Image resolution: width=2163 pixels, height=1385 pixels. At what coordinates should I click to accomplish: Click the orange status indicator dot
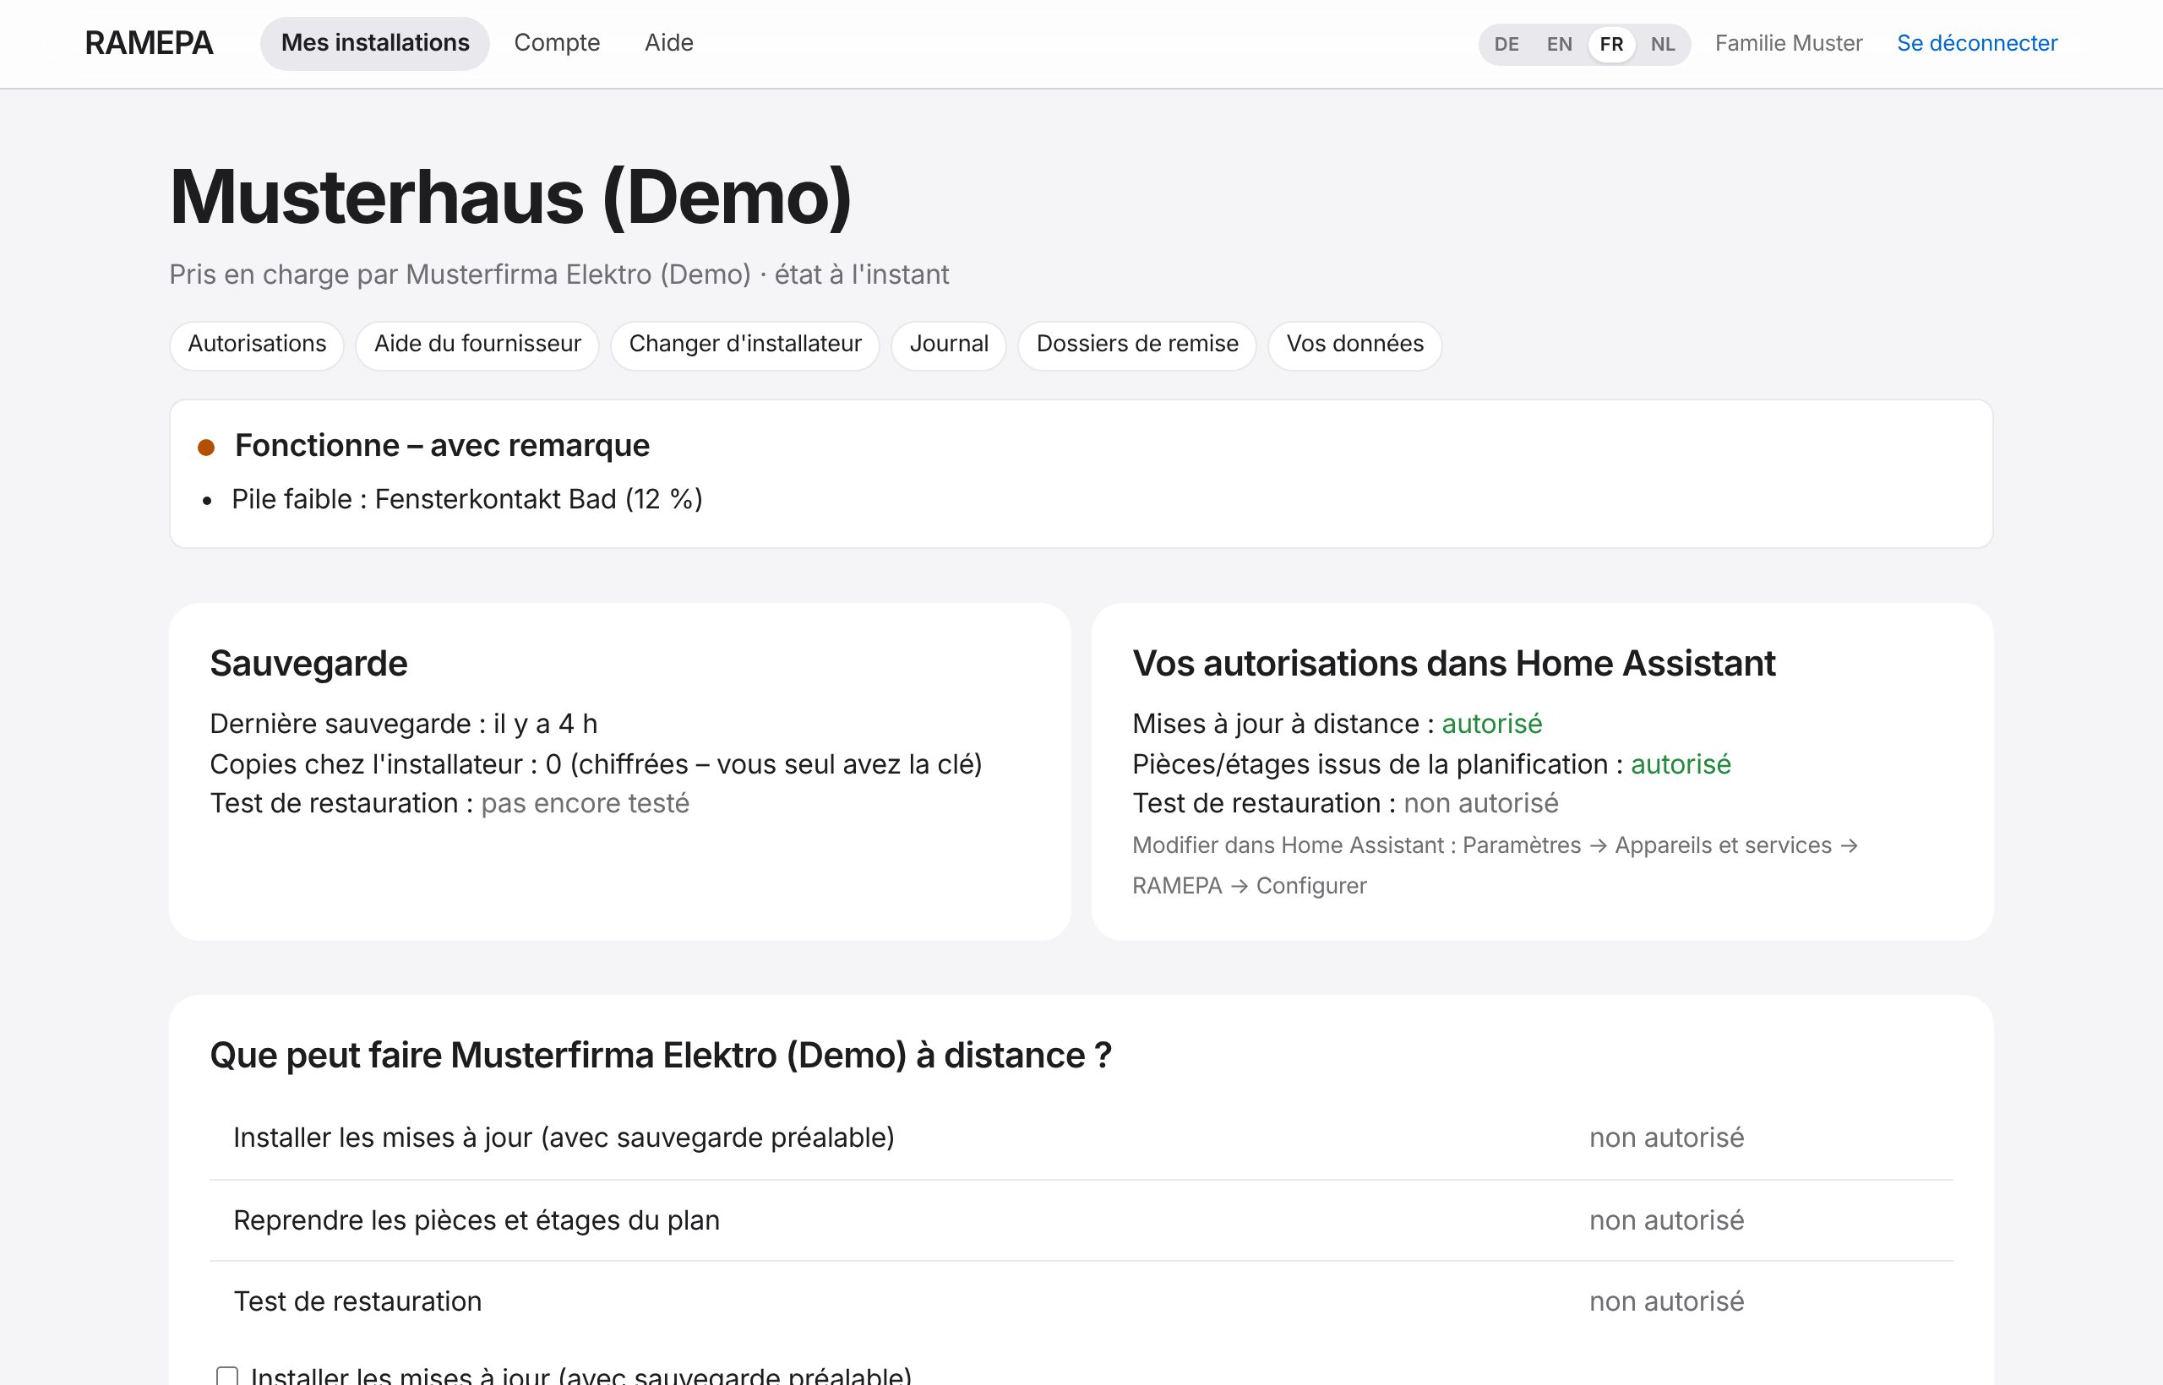[206, 447]
